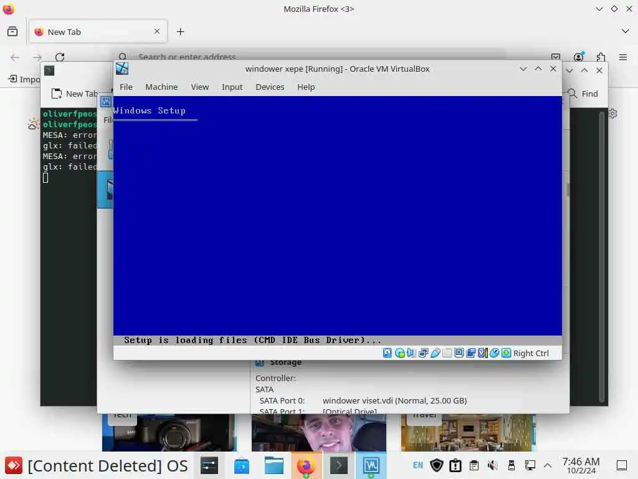Image resolution: width=638 pixels, height=479 pixels.
Task: Click the mouse integration indicator in VM status bar
Action: (x=494, y=353)
